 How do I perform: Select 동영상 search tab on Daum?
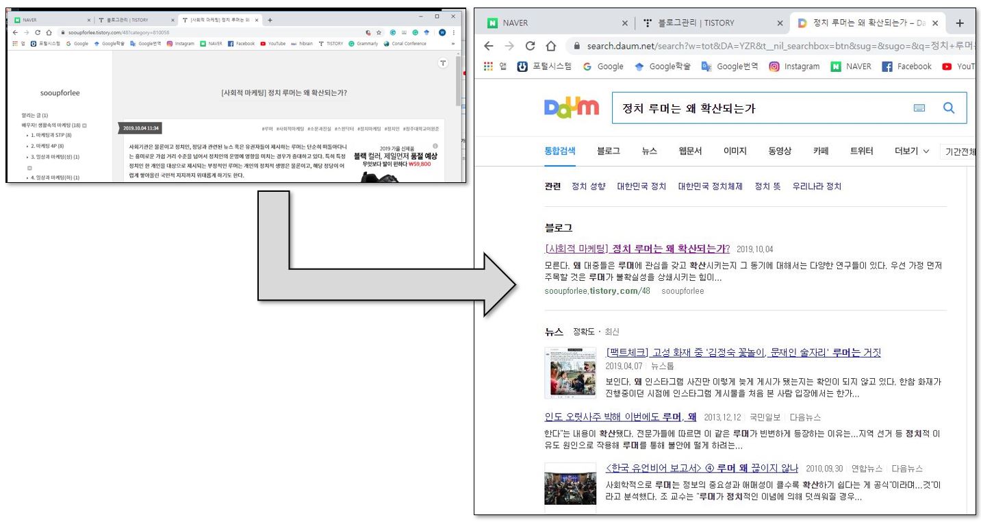click(780, 151)
